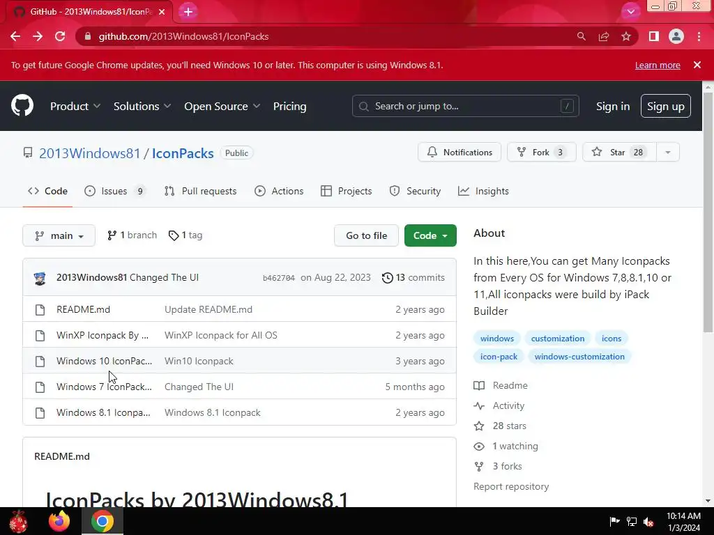This screenshot has width=714, height=535.
Task: Expand the green Code dropdown button
Action: coord(430,235)
